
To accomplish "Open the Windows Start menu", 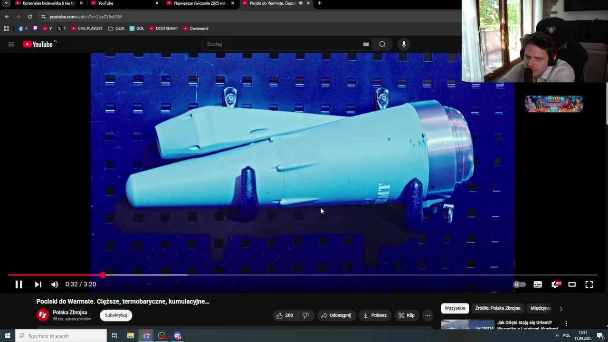I will 8,336.
